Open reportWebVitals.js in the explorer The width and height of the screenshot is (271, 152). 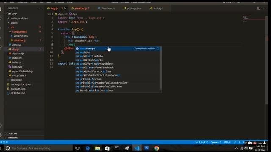click(x=22, y=71)
